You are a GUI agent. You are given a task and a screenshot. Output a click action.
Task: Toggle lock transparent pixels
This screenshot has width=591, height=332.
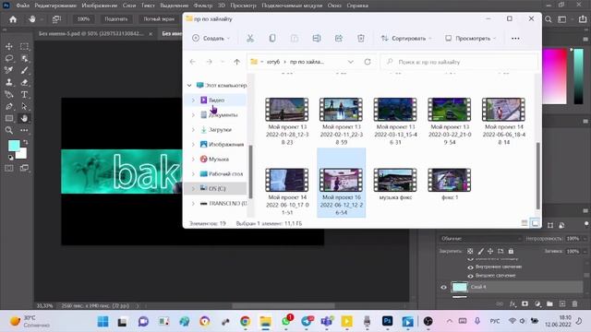470,251
